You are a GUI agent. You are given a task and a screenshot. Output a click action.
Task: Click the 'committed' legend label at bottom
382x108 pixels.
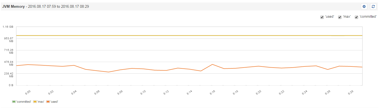(24, 102)
